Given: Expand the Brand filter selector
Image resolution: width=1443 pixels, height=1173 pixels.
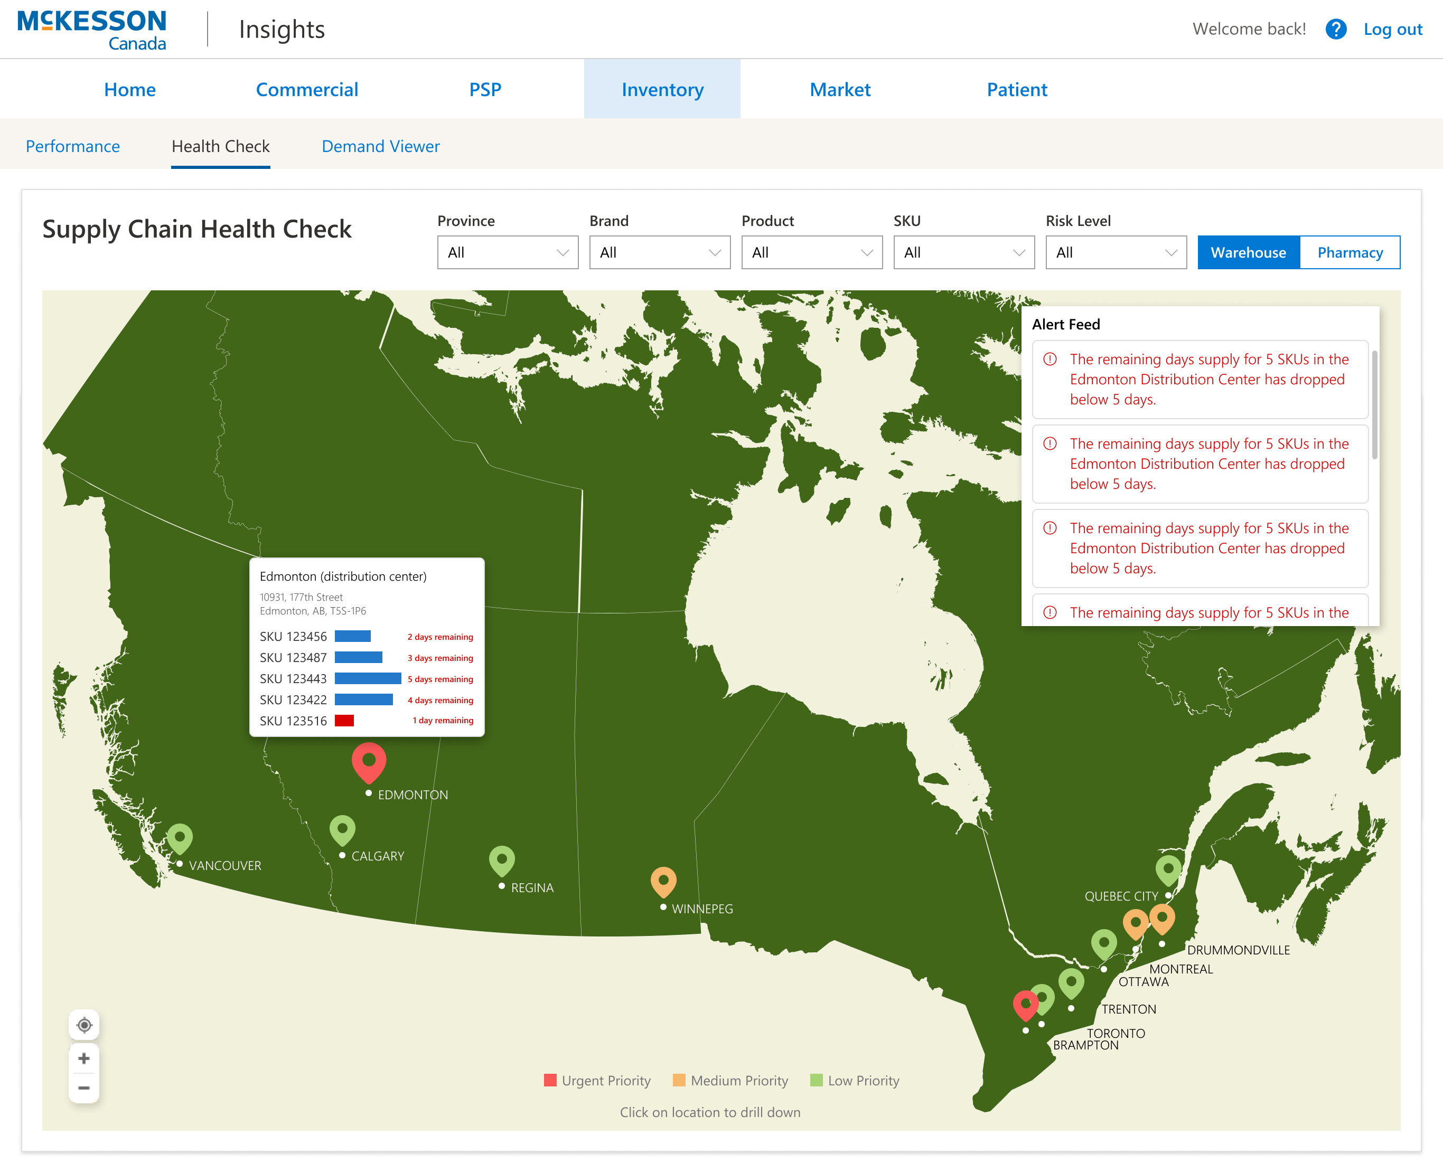Looking at the screenshot, I should click(660, 252).
